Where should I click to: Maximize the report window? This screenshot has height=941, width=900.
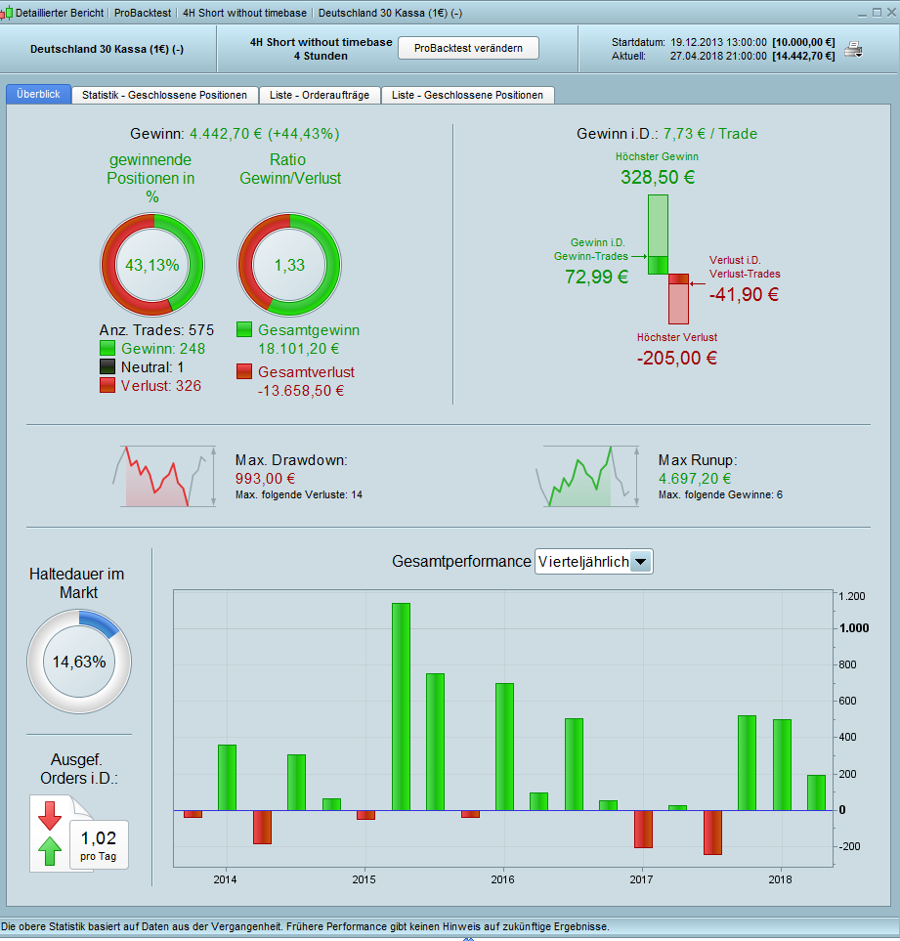pos(877,13)
